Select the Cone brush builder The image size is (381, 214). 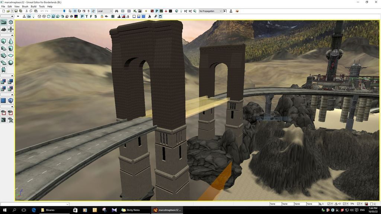[11, 41]
